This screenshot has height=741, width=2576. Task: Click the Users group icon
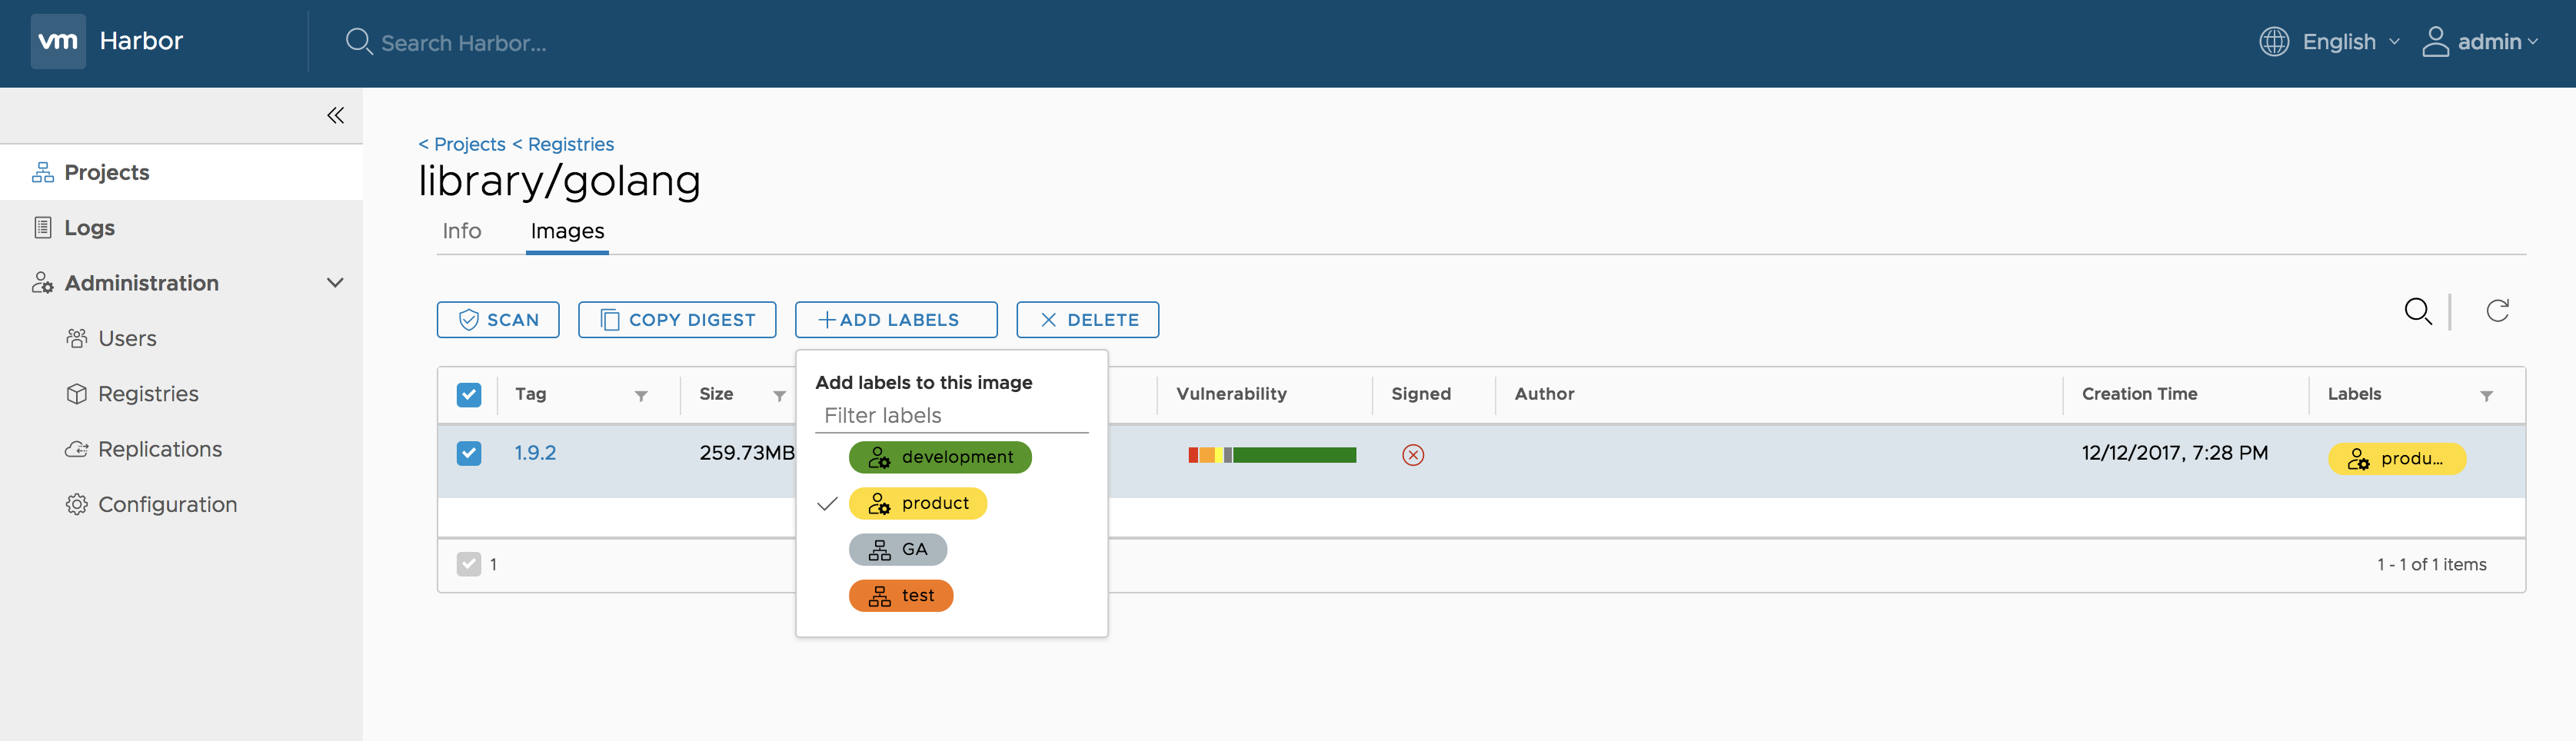[x=77, y=338]
